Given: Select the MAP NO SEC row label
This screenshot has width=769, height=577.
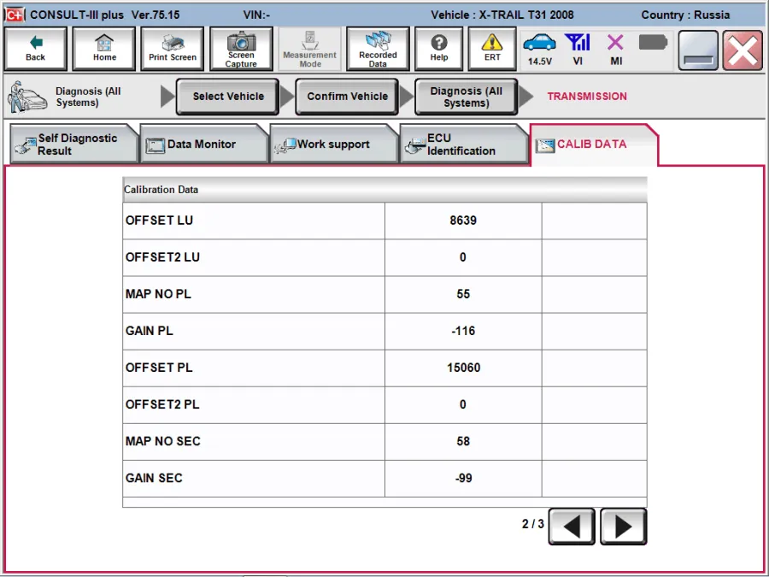Looking at the screenshot, I should 163,441.
